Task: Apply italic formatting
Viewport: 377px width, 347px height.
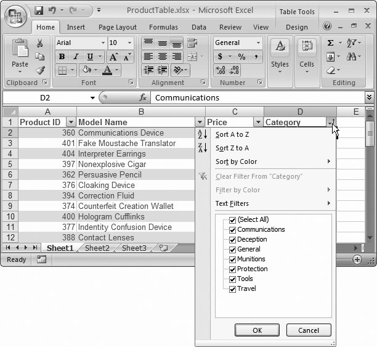Action: 75,57
